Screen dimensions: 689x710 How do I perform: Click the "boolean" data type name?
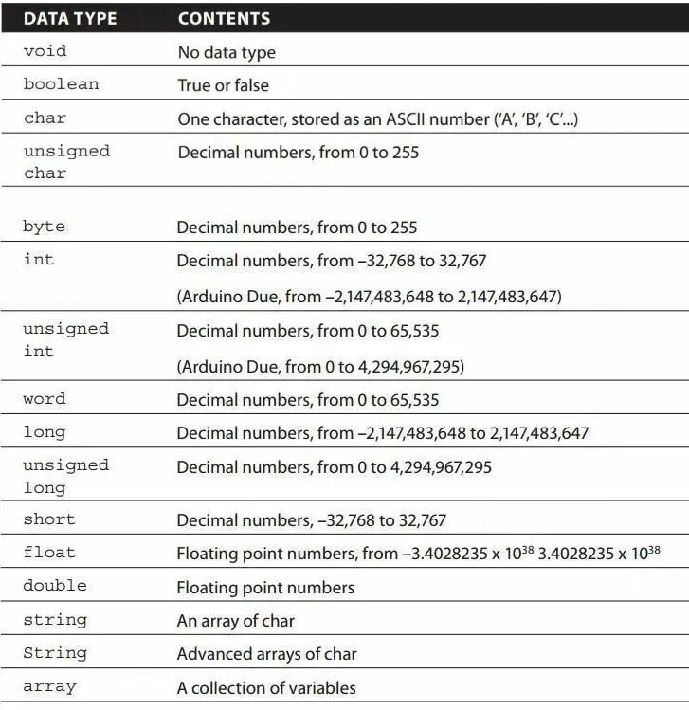[61, 84]
